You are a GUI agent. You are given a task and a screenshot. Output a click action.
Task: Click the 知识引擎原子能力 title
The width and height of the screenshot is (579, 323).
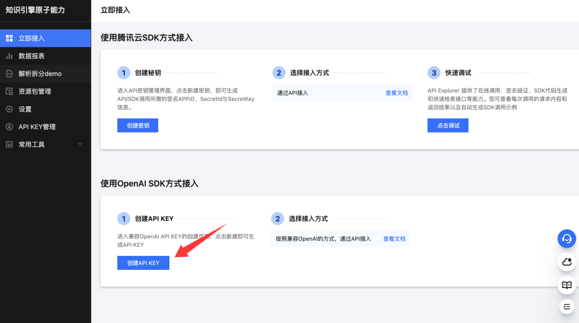point(35,10)
